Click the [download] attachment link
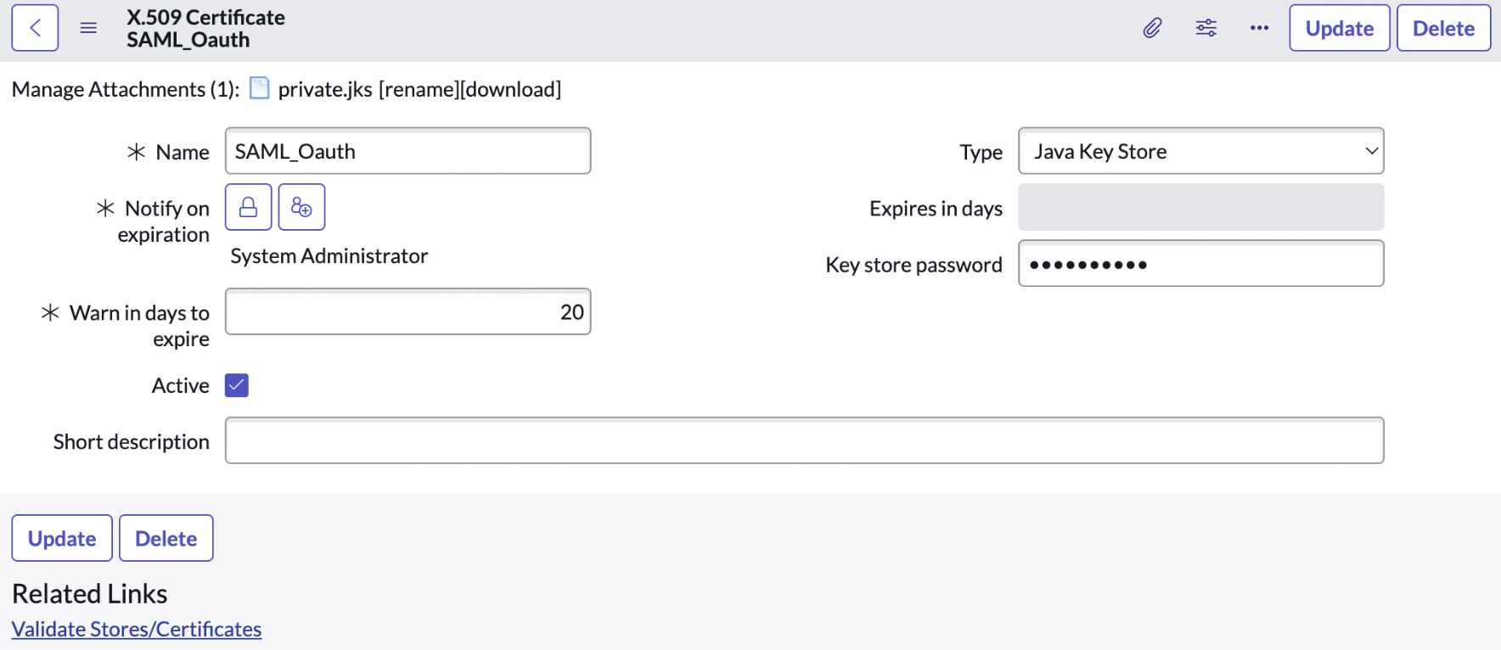 (x=510, y=89)
